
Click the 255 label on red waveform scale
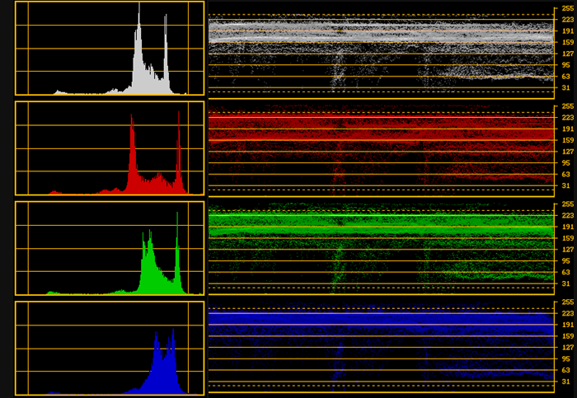pyautogui.click(x=568, y=106)
